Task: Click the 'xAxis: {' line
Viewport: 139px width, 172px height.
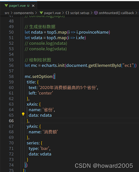Action: click(x=34, y=104)
